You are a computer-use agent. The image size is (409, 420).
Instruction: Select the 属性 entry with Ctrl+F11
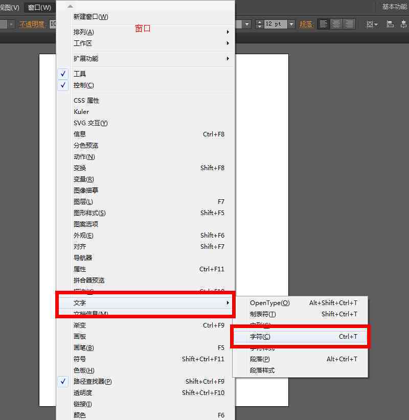145,269
